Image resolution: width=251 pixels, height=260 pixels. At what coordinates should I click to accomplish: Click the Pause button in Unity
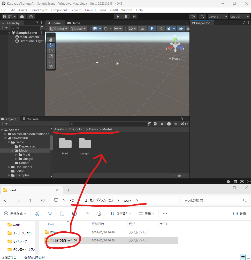point(126,17)
